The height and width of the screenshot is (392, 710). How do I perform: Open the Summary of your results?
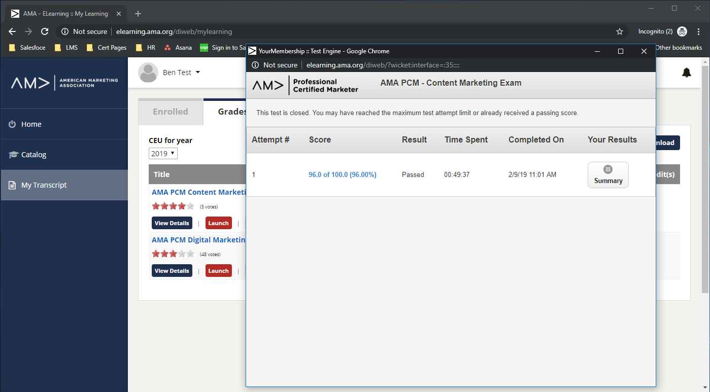click(x=608, y=175)
